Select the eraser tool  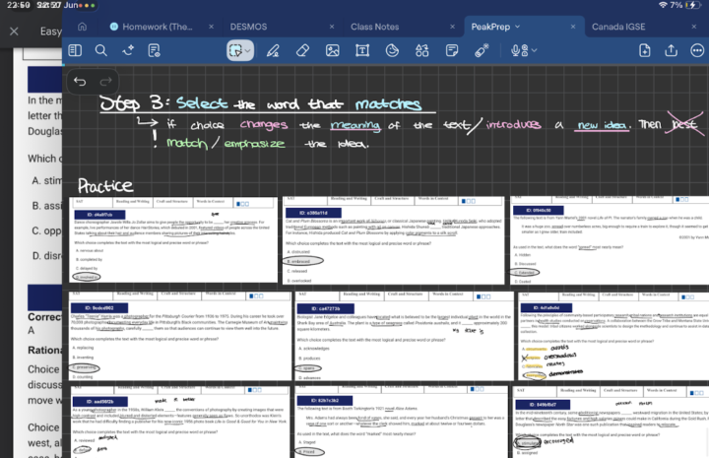302,50
